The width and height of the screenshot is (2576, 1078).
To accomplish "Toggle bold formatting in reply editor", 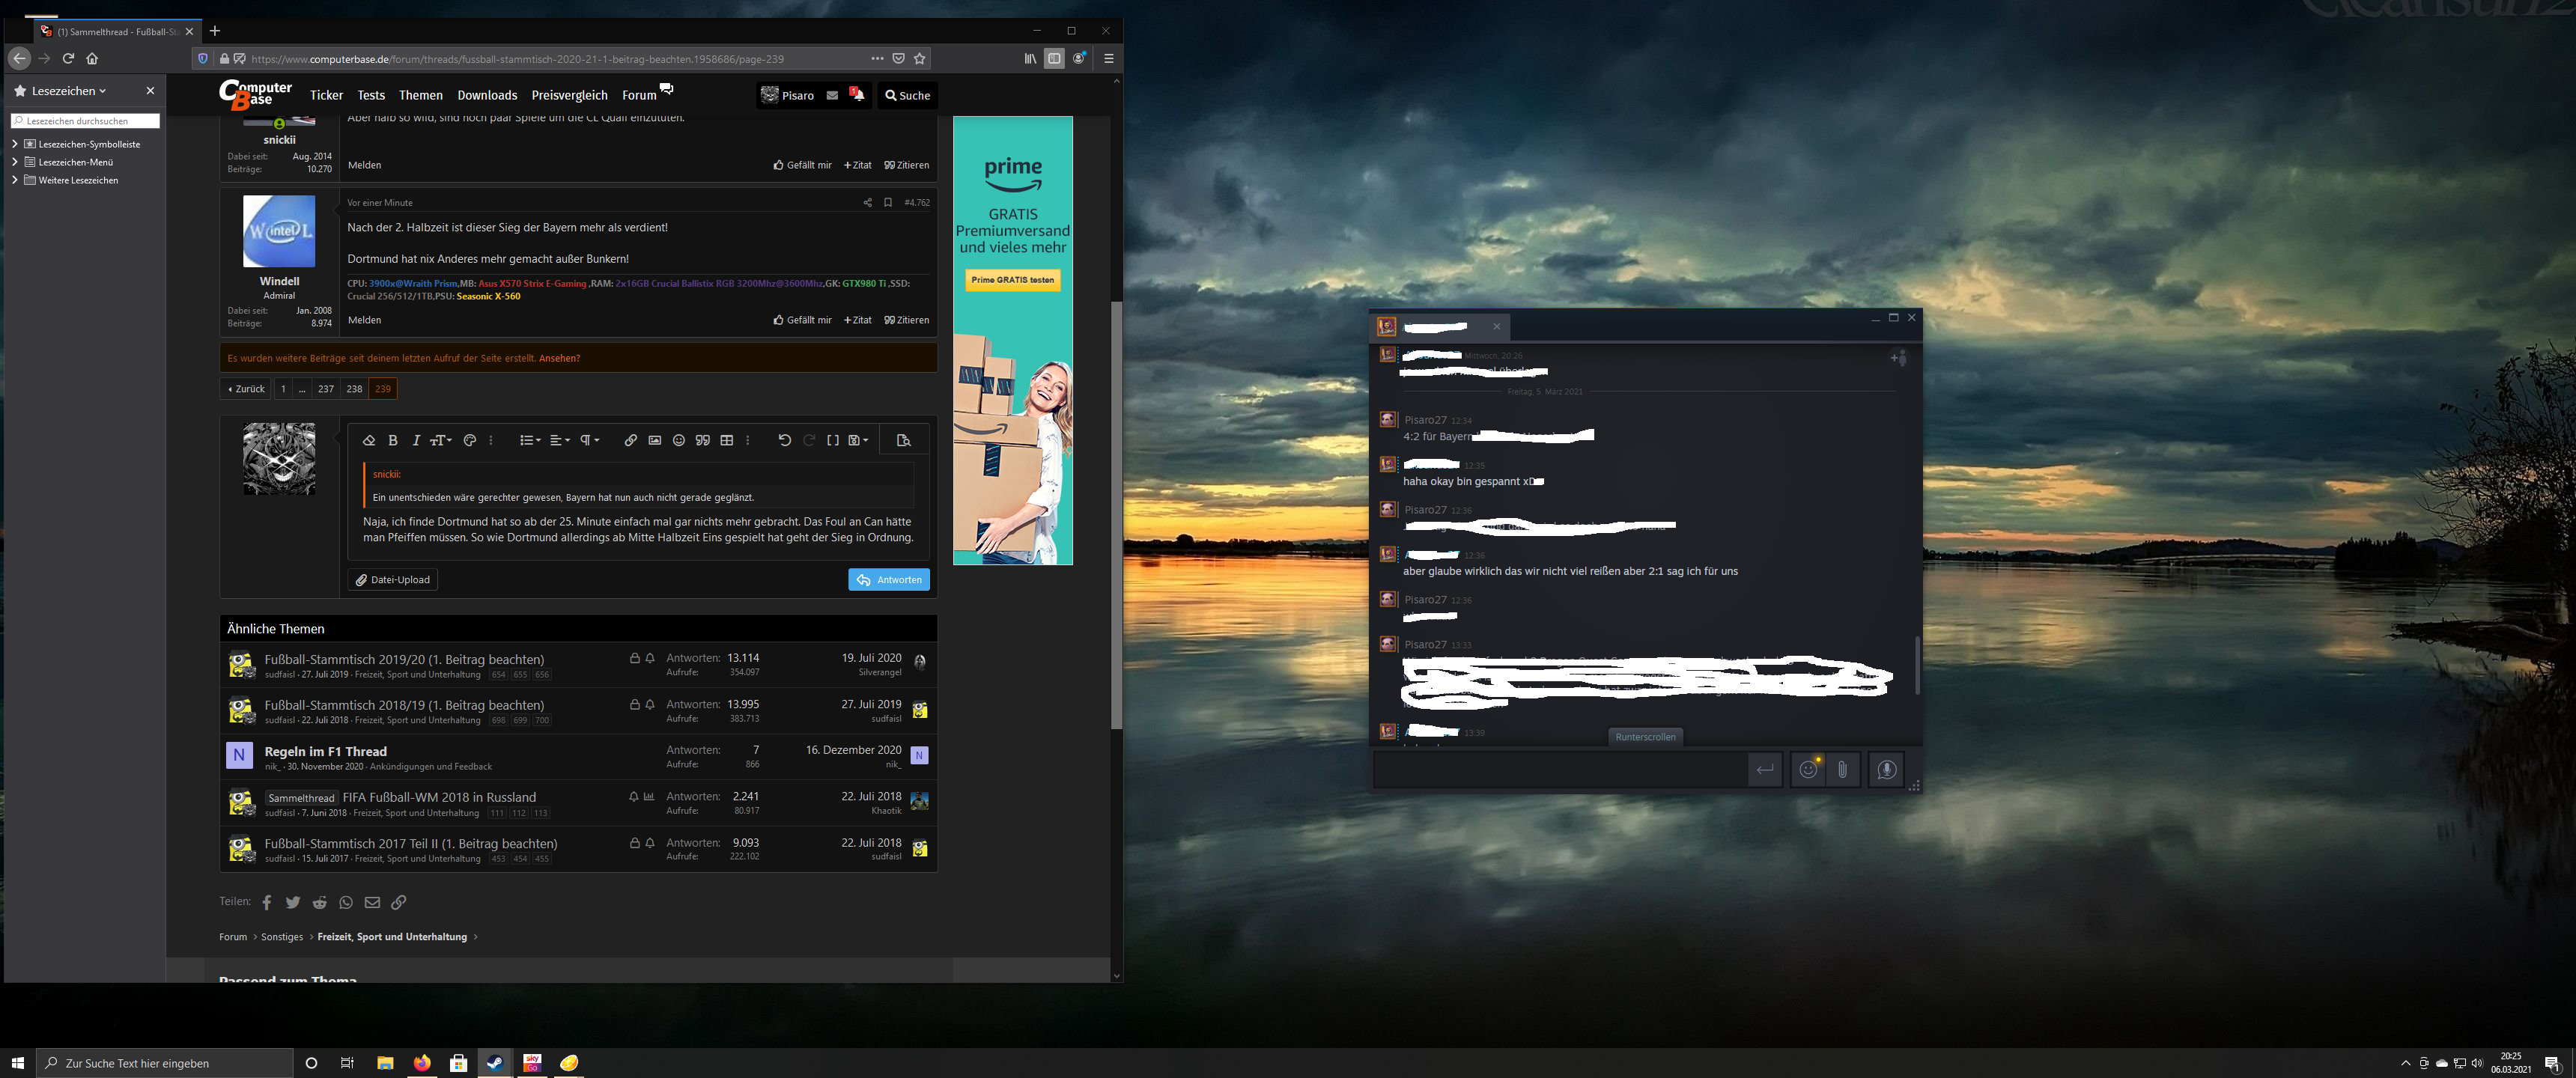I will 393,440.
